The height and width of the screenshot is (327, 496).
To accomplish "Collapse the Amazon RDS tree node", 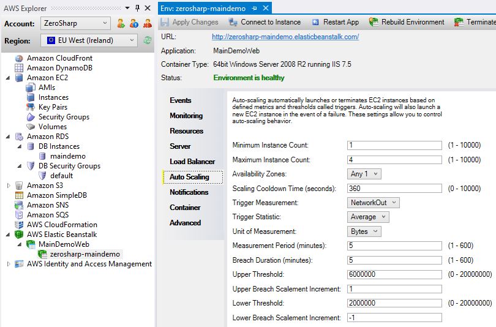I will 8,137.
